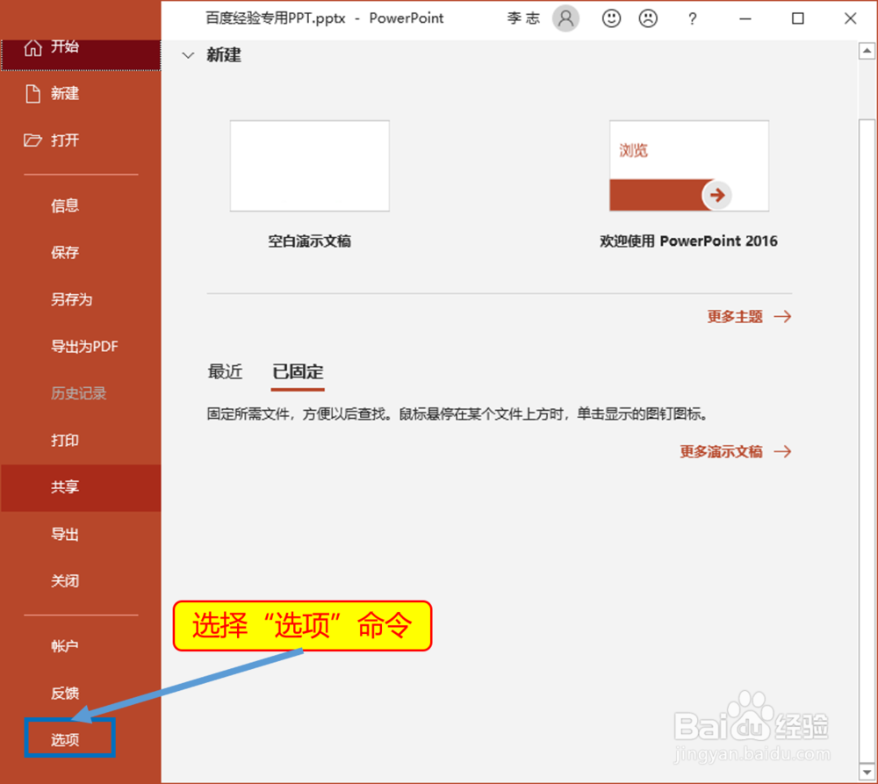Open the 欢迎使用 PowerPoint 2016 template thumbnail
Screen dimensions: 878x784
(x=688, y=166)
